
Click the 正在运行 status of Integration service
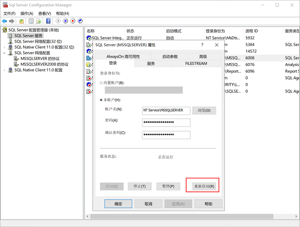pos(134,38)
